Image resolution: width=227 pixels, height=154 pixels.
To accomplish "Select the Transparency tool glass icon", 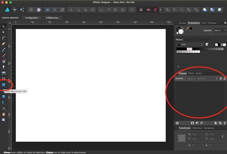I will 4,67.
